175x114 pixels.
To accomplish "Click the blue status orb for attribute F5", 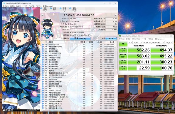I will (x=43, y=108).
